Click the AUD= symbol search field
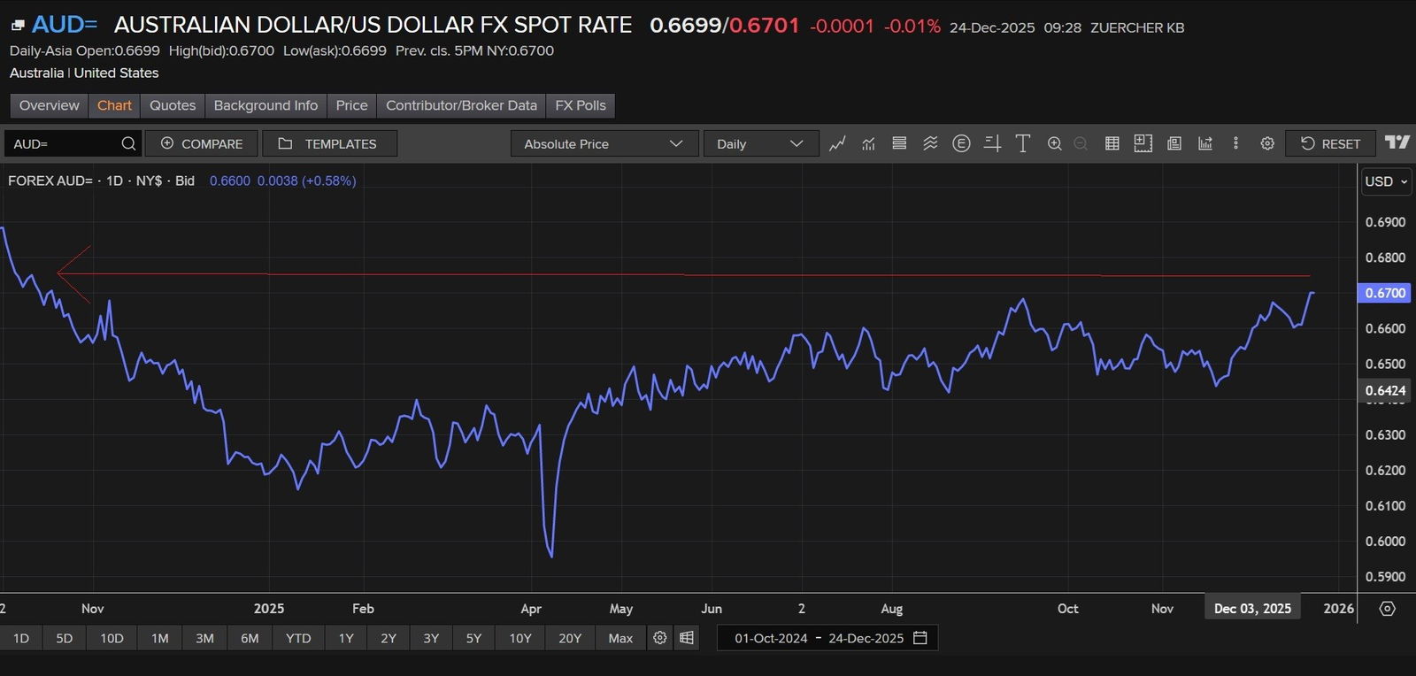The image size is (1416, 676). [62, 143]
